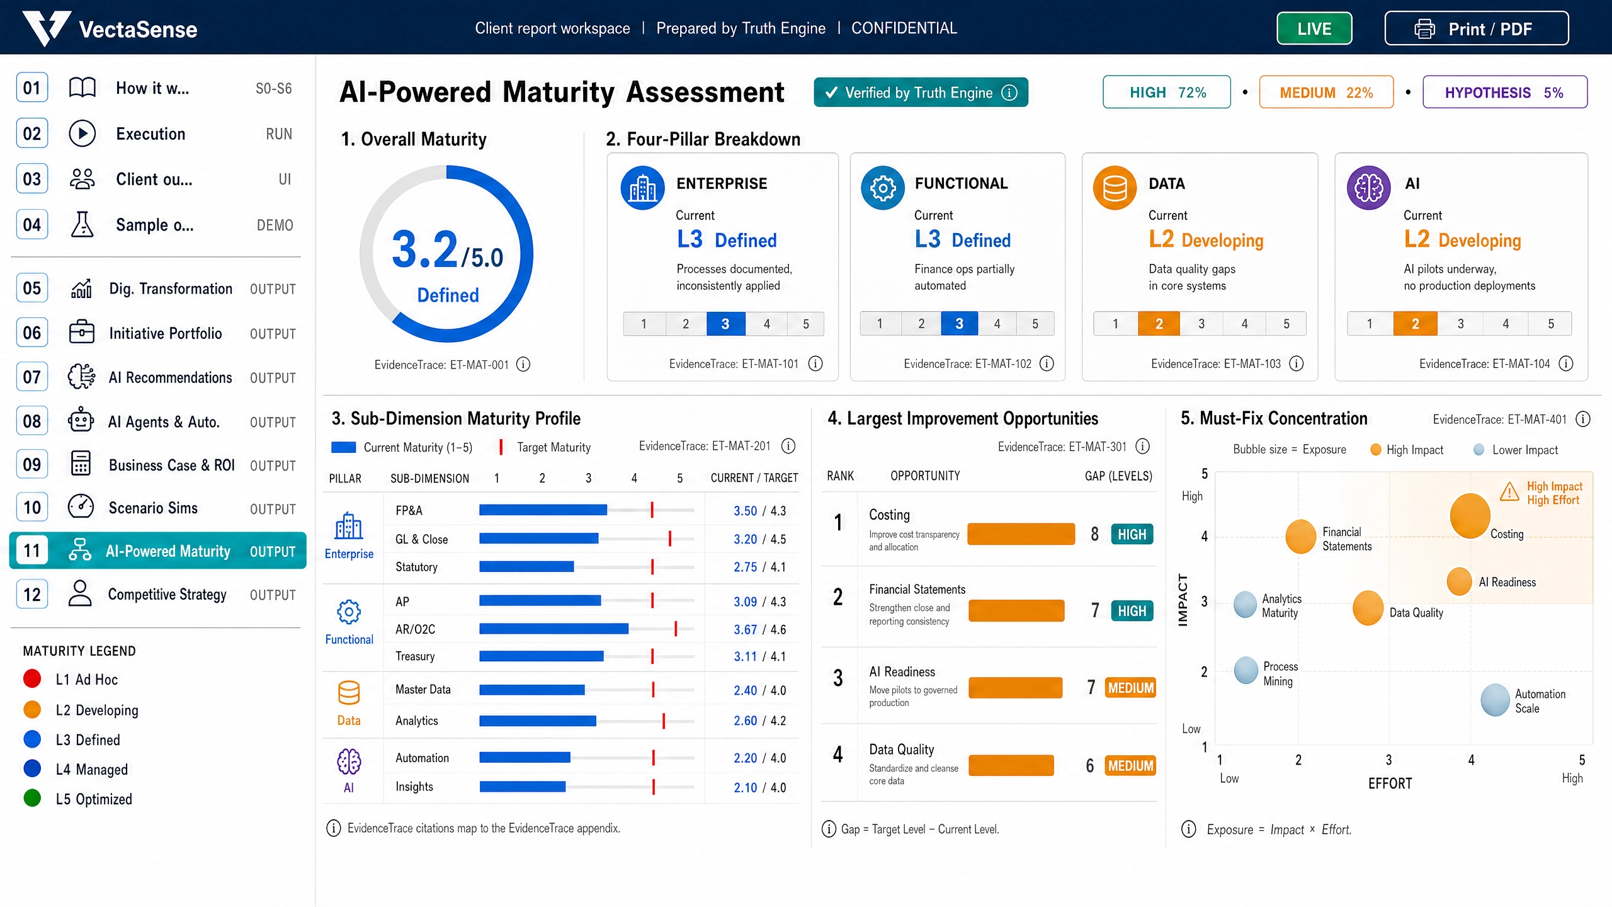Click the VectaSense logo icon
The width and height of the screenshot is (1612, 907).
point(47,28)
